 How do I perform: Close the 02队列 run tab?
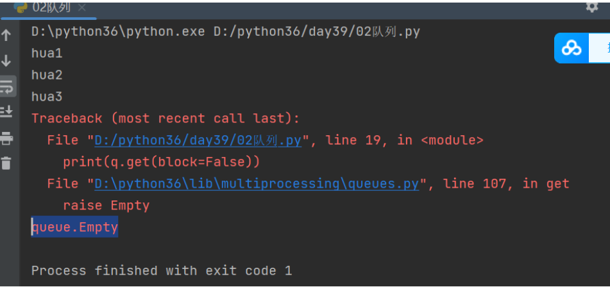coord(82,8)
